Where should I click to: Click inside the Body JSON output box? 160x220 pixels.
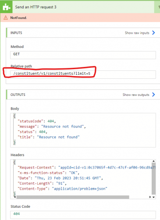click(83, 130)
